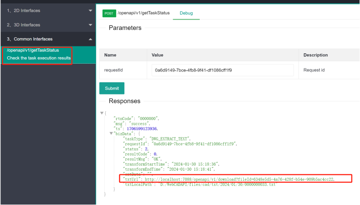
Task: Select the rtnCode "0000000" line
Action: pyautogui.click(x=136, y=119)
